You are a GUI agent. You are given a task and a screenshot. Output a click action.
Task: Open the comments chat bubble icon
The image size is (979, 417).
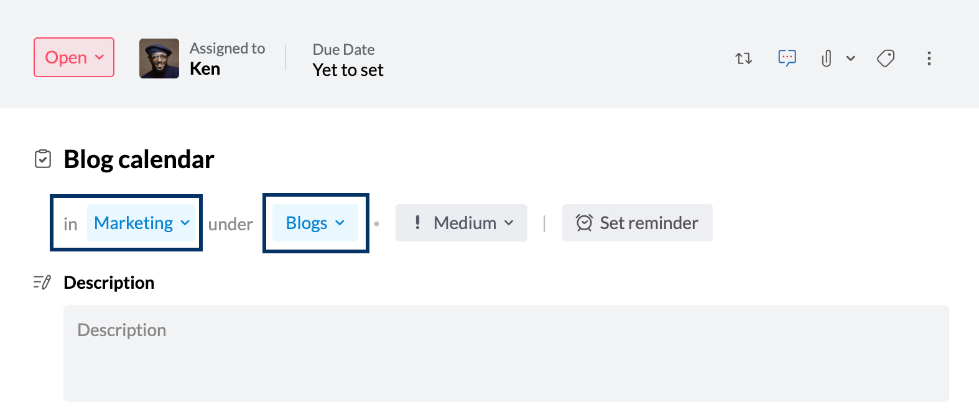coord(787,58)
